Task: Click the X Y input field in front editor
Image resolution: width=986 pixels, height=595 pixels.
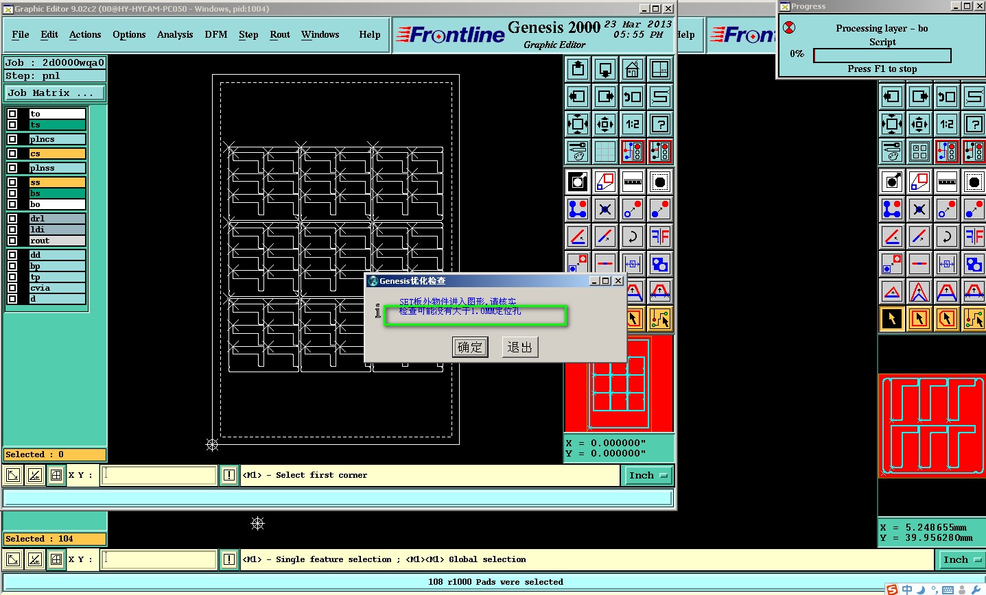Action: pyautogui.click(x=159, y=475)
